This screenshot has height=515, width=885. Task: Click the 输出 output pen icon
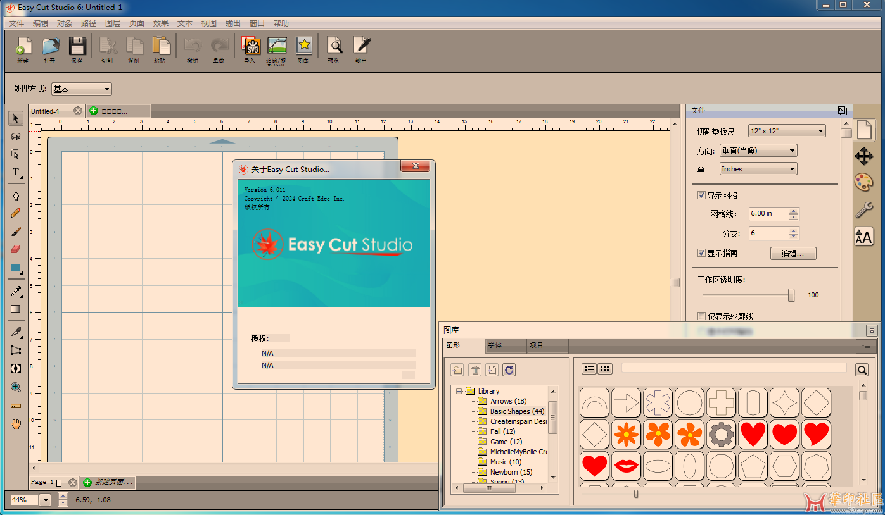(x=361, y=46)
